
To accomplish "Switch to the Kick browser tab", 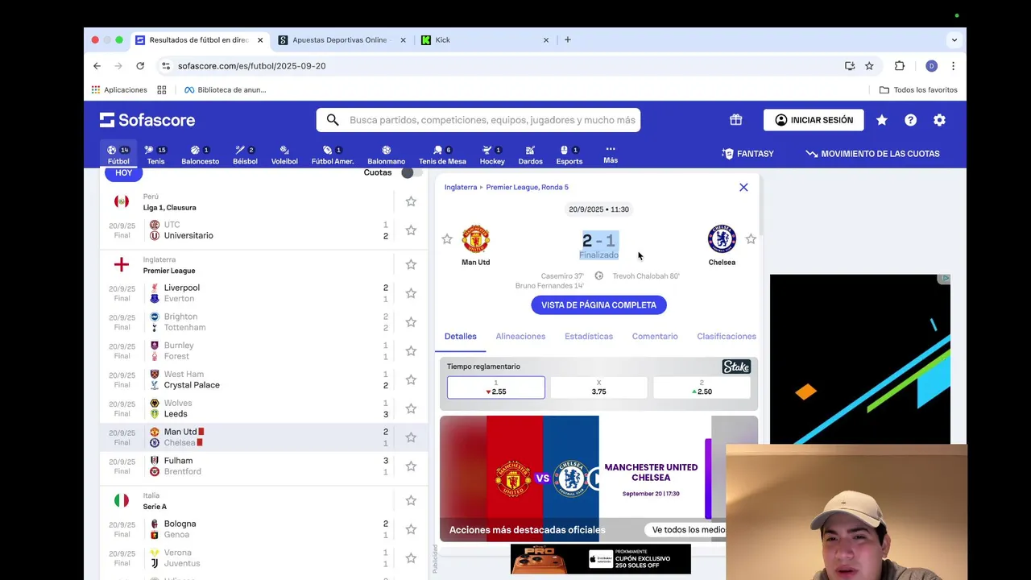I will (x=485, y=39).
